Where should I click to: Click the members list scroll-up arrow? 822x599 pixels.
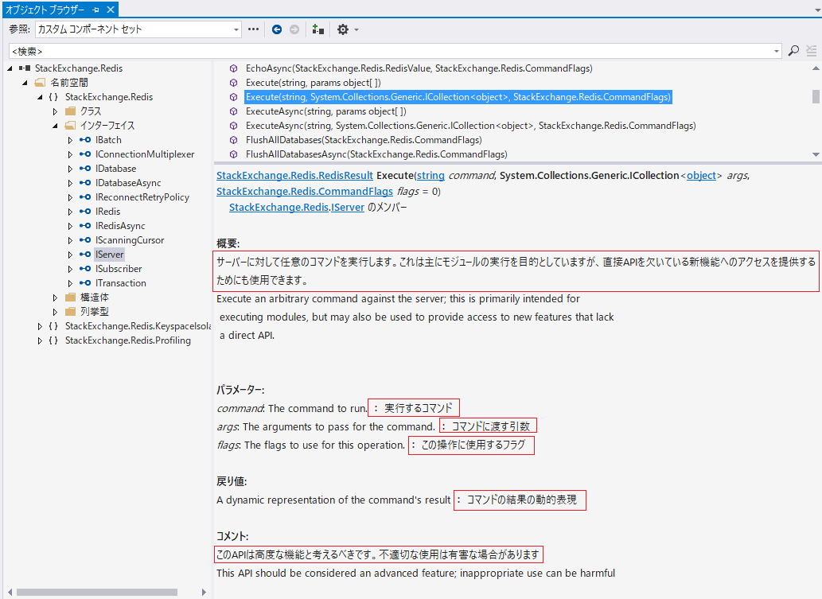[816, 68]
